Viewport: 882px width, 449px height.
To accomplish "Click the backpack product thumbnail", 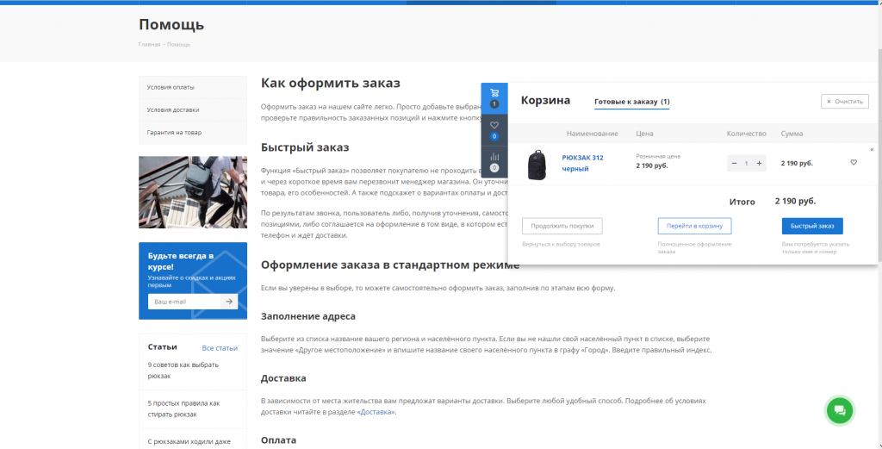I will 537,163.
